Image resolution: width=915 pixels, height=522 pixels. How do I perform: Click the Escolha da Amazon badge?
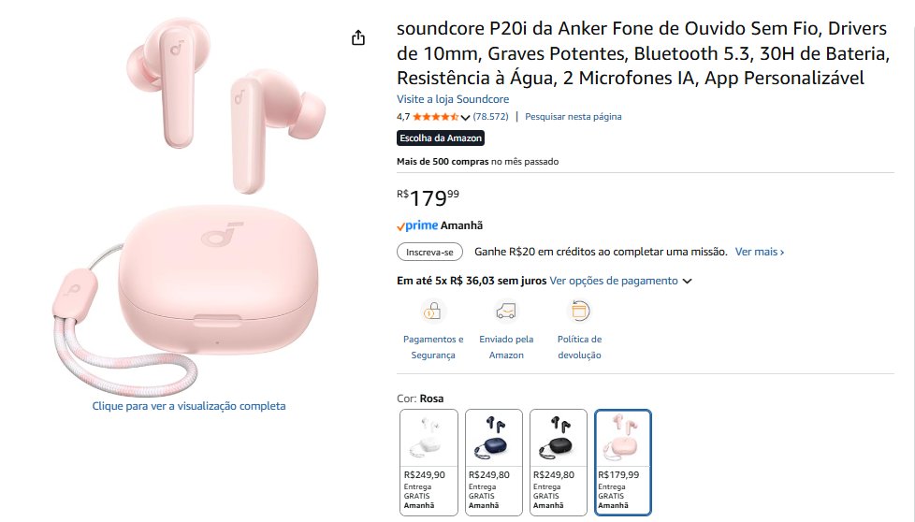[x=441, y=138]
